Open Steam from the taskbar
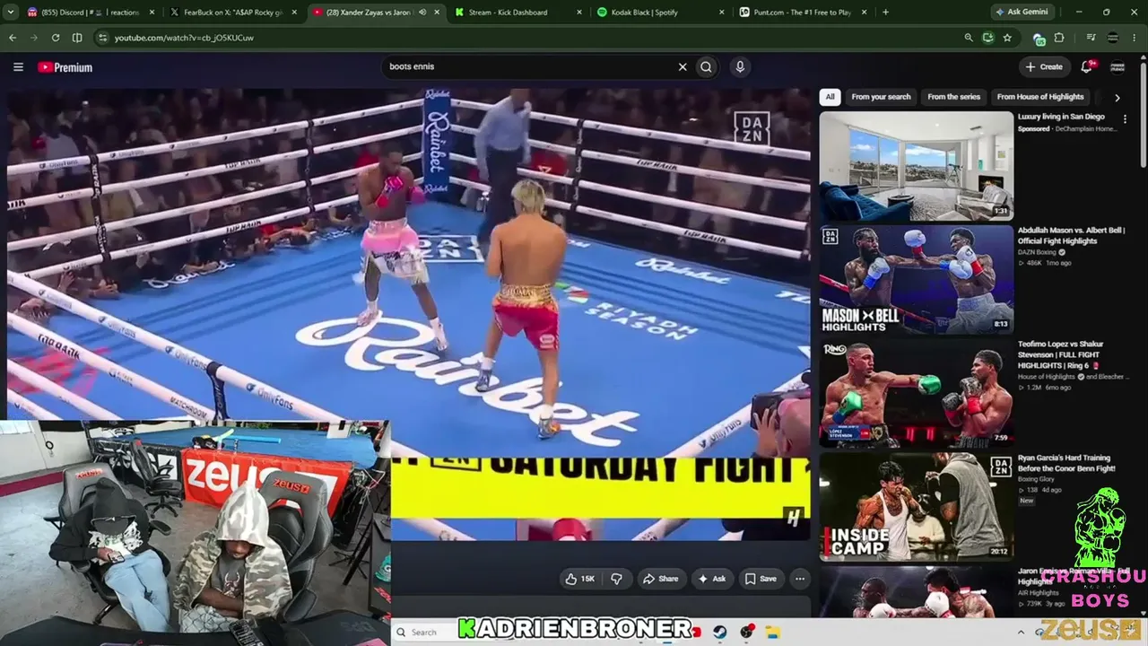The width and height of the screenshot is (1148, 646). 719,632
